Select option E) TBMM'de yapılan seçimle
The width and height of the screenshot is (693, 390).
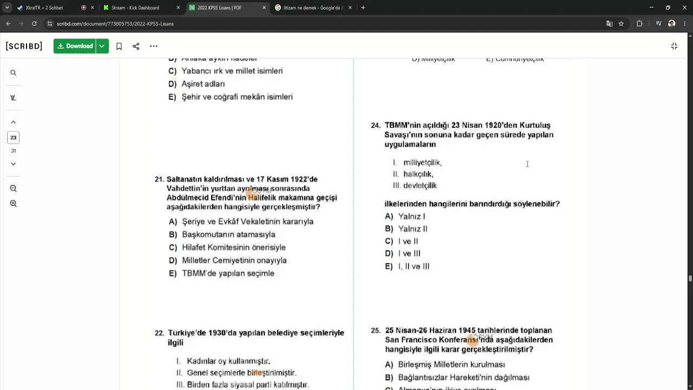[x=221, y=274]
